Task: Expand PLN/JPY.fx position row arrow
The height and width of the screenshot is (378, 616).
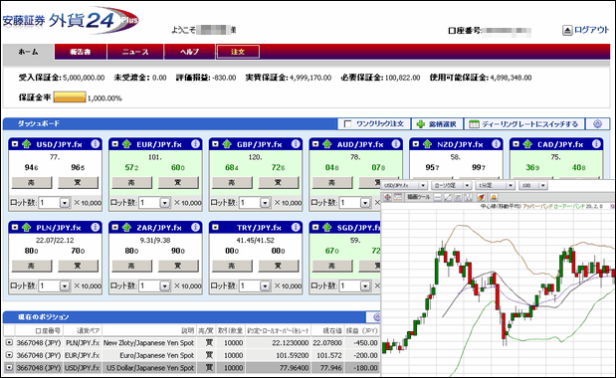Action: pyautogui.click(x=9, y=342)
